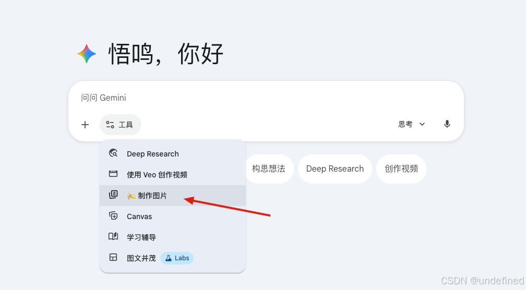Click the microphone voice input icon
The width and height of the screenshot is (526, 290).
tap(447, 124)
